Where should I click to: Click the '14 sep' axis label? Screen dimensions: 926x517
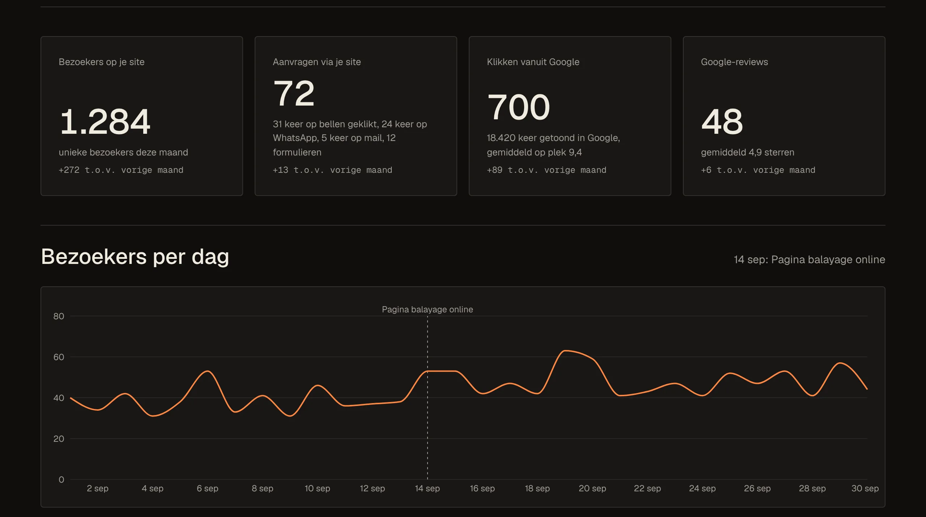pyautogui.click(x=428, y=488)
